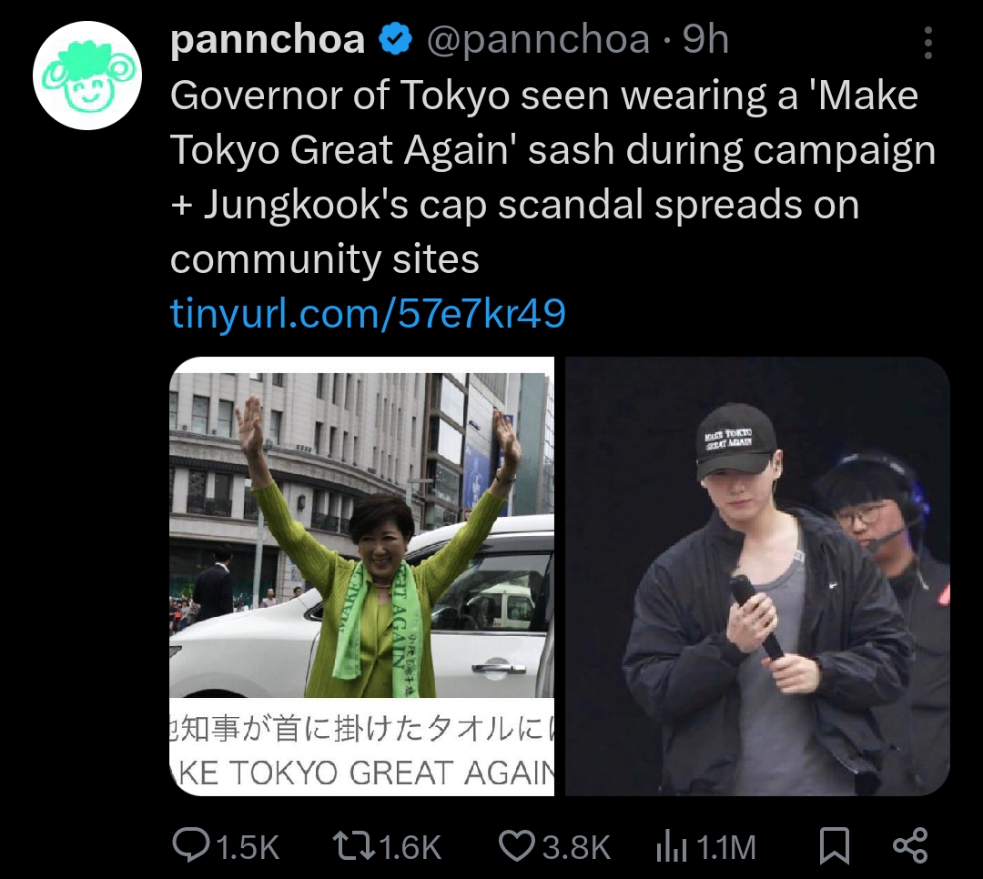Click the 1.1M views count
This screenshot has width=983, height=879.
725,847
